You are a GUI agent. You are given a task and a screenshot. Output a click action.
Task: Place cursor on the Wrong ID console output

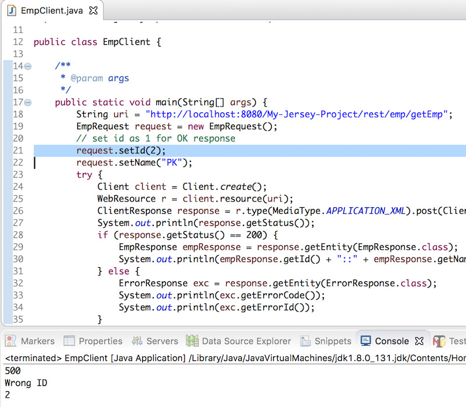click(x=26, y=383)
